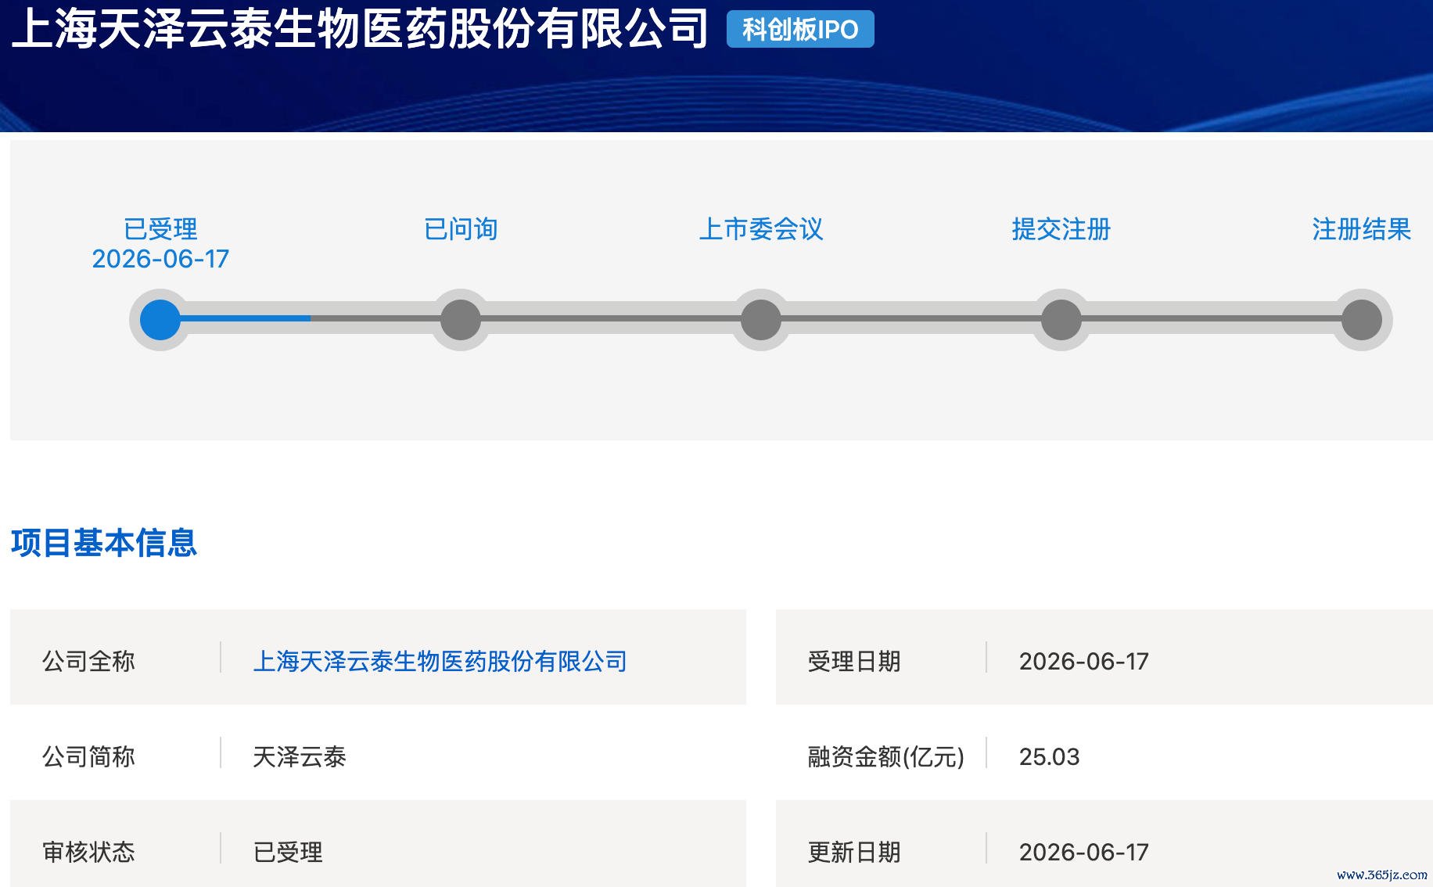Select the 注册结果 stage label
Image resolution: width=1433 pixels, height=887 pixels.
[1362, 229]
